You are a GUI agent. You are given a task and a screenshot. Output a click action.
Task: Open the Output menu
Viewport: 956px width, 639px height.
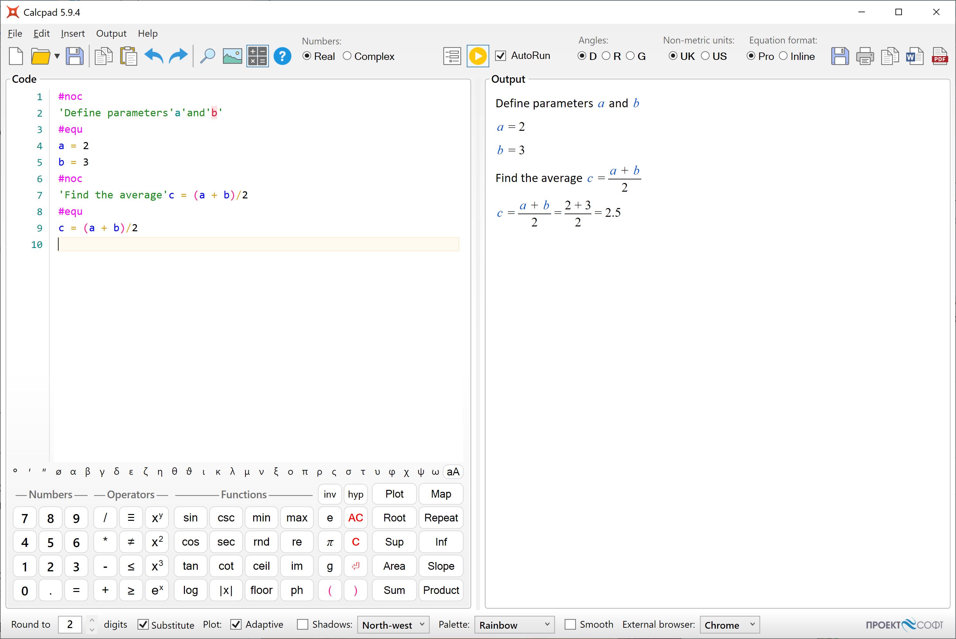111,33
